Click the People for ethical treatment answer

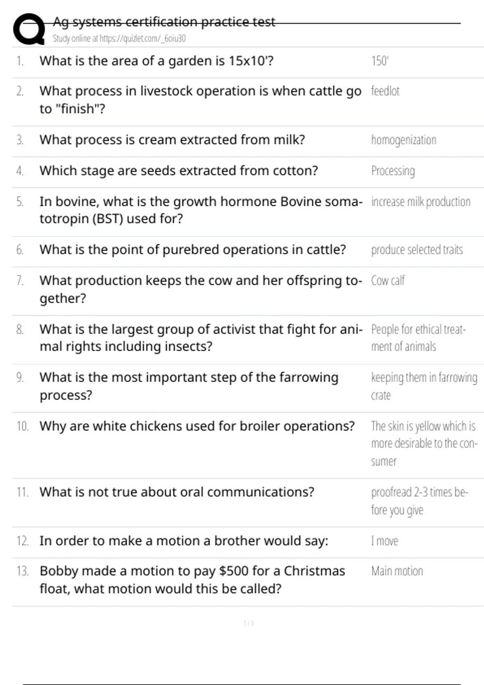point(418,338)
